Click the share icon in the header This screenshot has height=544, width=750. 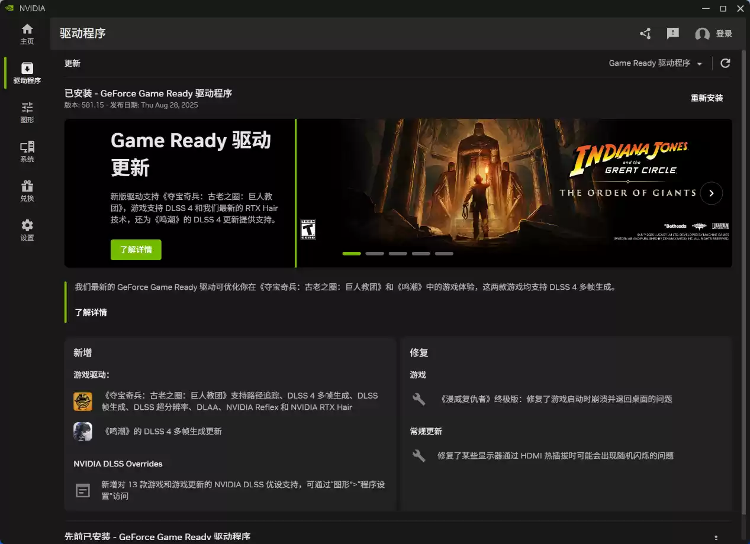pyautogui.click(x=645, y=34)
